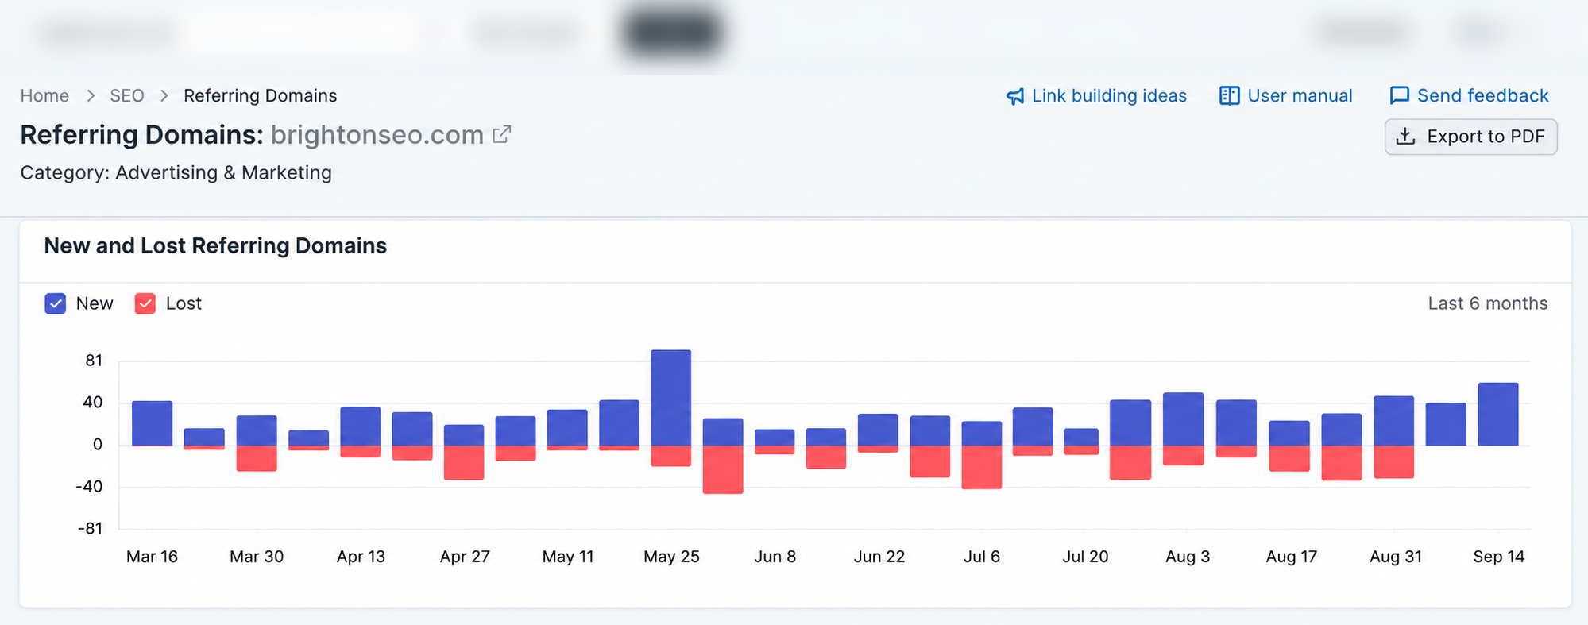Screen dimensions: 1588x625
Task: Click the red Lost bar at Apr 27
Action: pos(464,462)
